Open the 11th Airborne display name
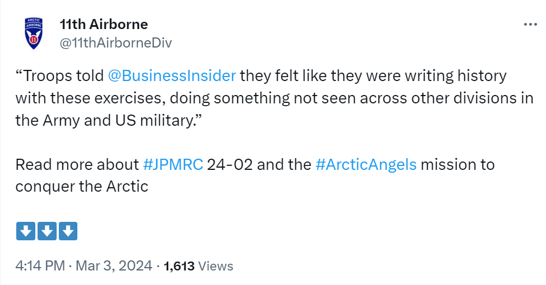 [x=104, y=24]
